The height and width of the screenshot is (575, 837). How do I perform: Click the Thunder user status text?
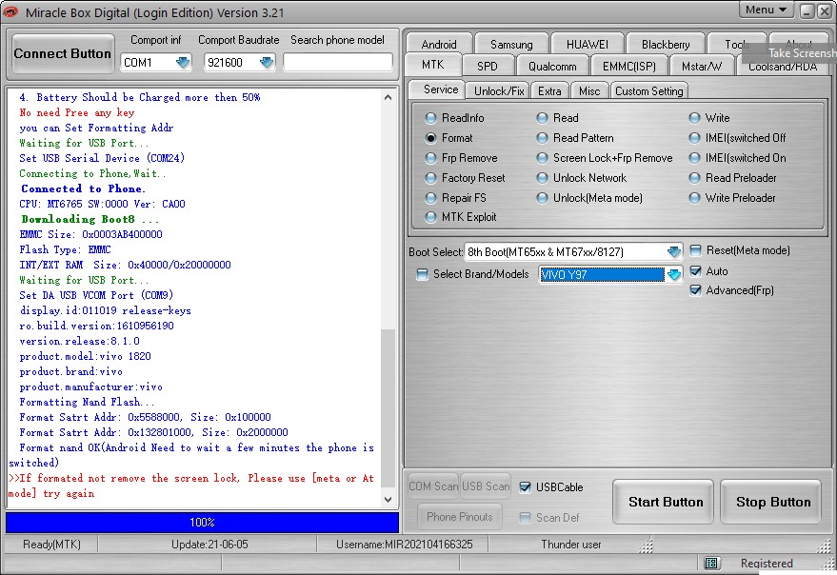click(570, 545)
